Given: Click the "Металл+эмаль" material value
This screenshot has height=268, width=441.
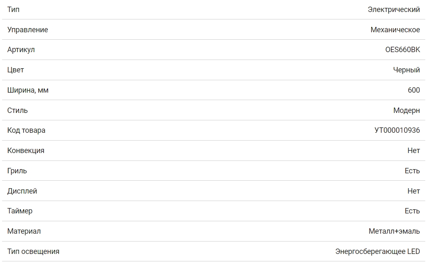Looking at the screenshot, I should (x=394, y=231).
